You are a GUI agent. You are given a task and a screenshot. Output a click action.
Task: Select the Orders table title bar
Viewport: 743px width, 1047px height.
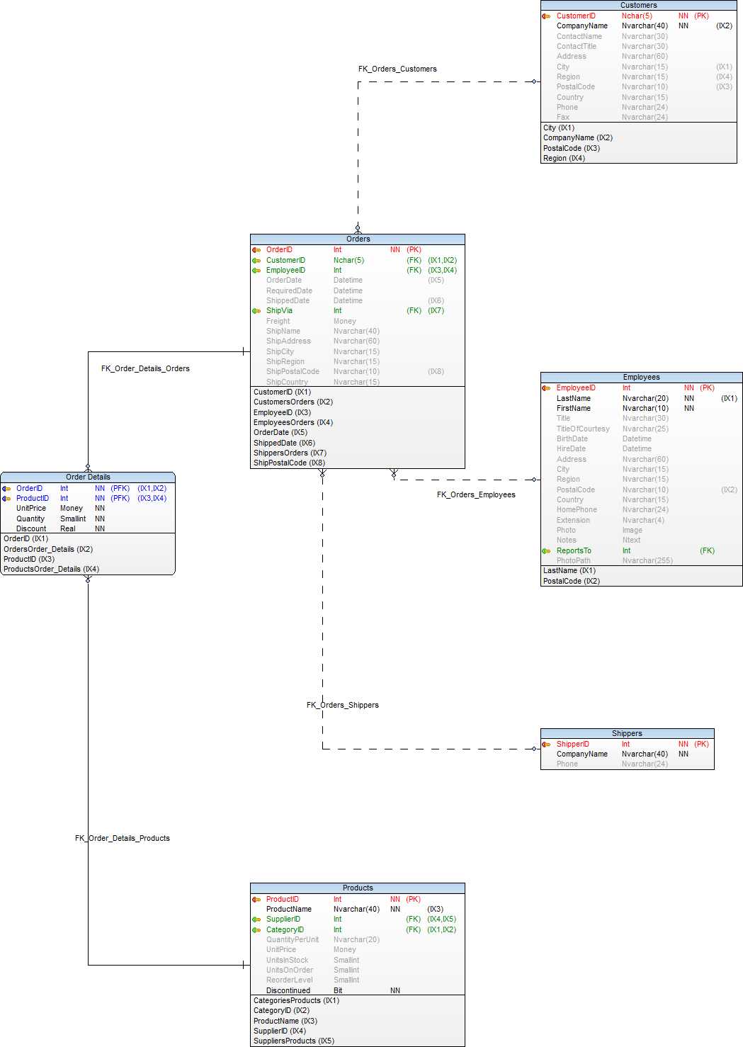[x=357, y=239]
